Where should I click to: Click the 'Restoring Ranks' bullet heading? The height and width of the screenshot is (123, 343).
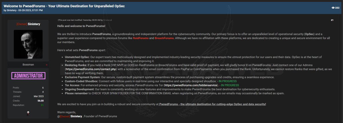point(76,65)
